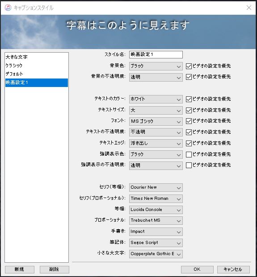Expand the テキストのカラー dropdown
The width and height of the screenshot is (257, 277).
(156, 99)
